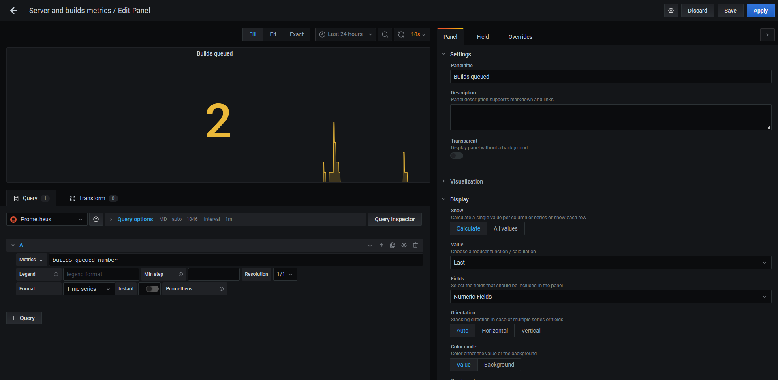Set color mode to Value
The height and width of the screenshot is (380, 778).
pyautogui.click(x=464, y=365)
